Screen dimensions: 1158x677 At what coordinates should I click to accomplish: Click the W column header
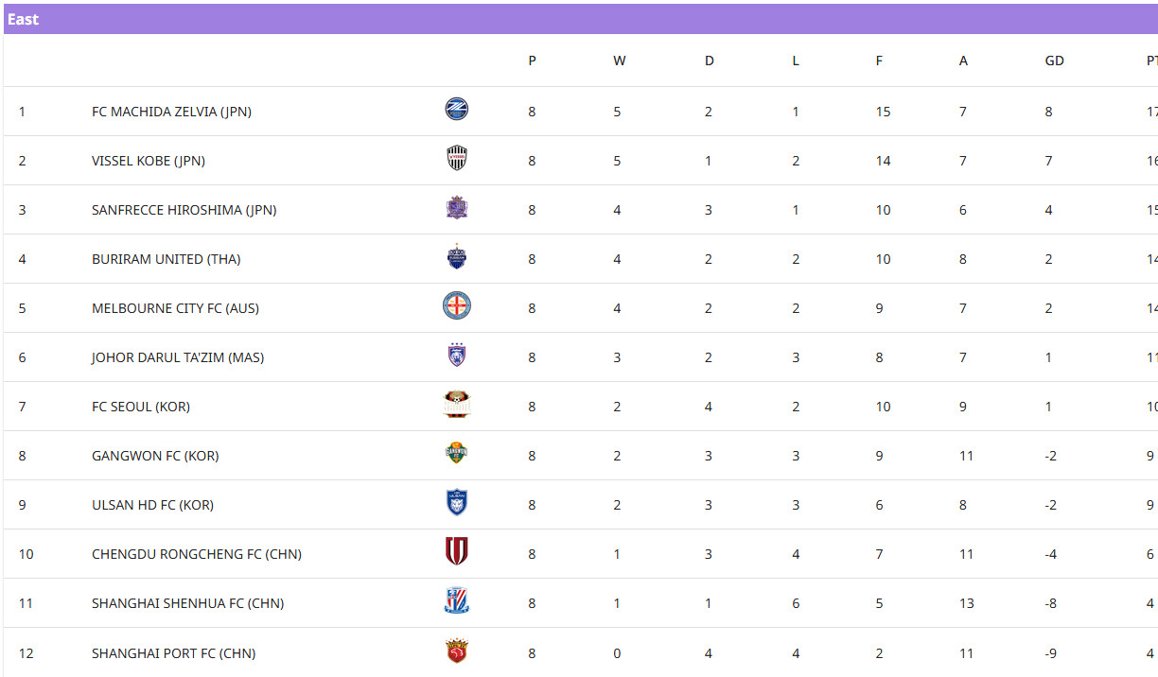[619, 61]
